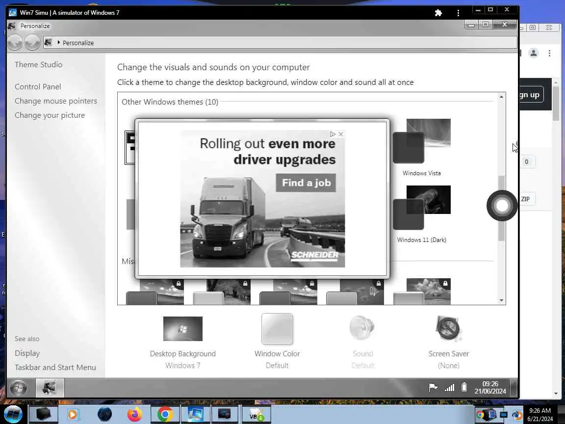
Task: Click battery icon in simulator tray
Action: tap(464, 388)
